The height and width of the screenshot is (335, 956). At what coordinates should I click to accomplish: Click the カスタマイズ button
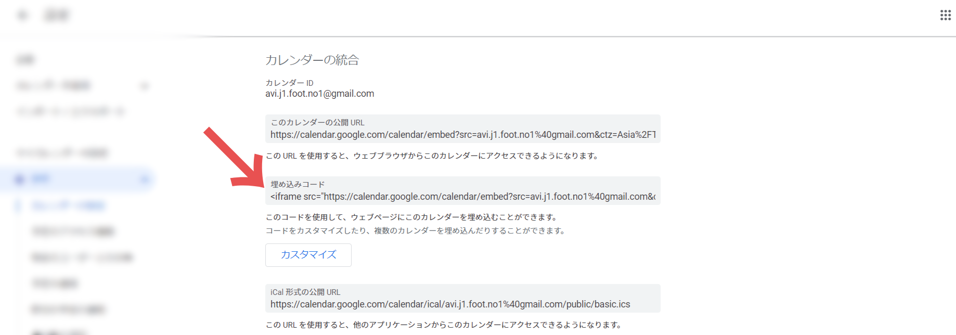click(308, 255)
